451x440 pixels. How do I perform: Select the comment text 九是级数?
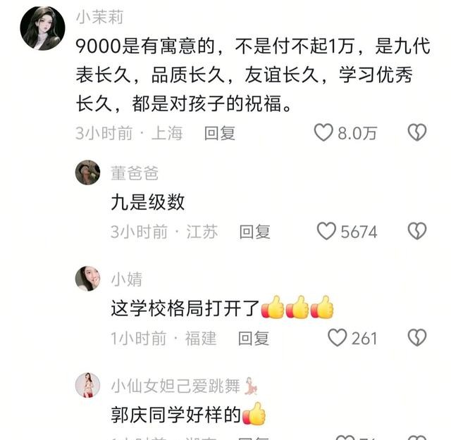click(x=148, y=202)
